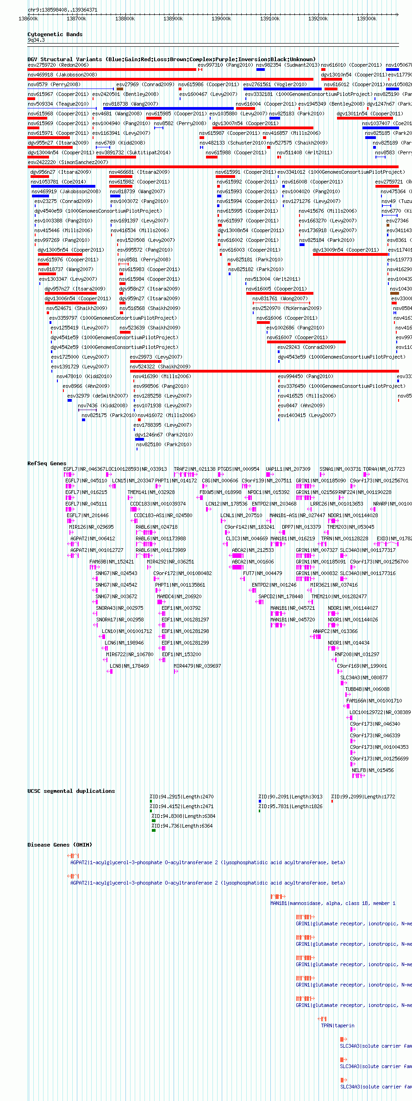This screenshot has width=412, height=1101.
Task: Select the UAP1L1|NM_207309 gene label
Action: (288, 469)
